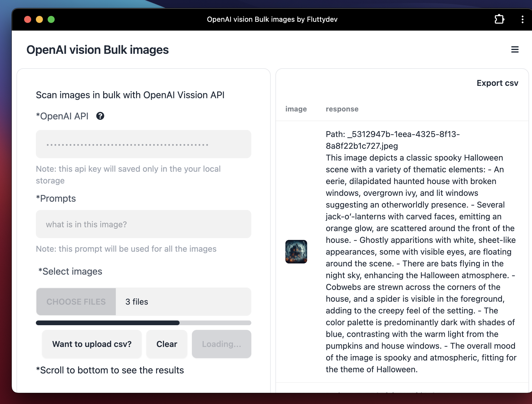Image resolution: width=532 pixels, height=404 pixels.
Task: Click the 'Want to upload csv?' button
Action: pyautogui.click(x=92, y=344)
